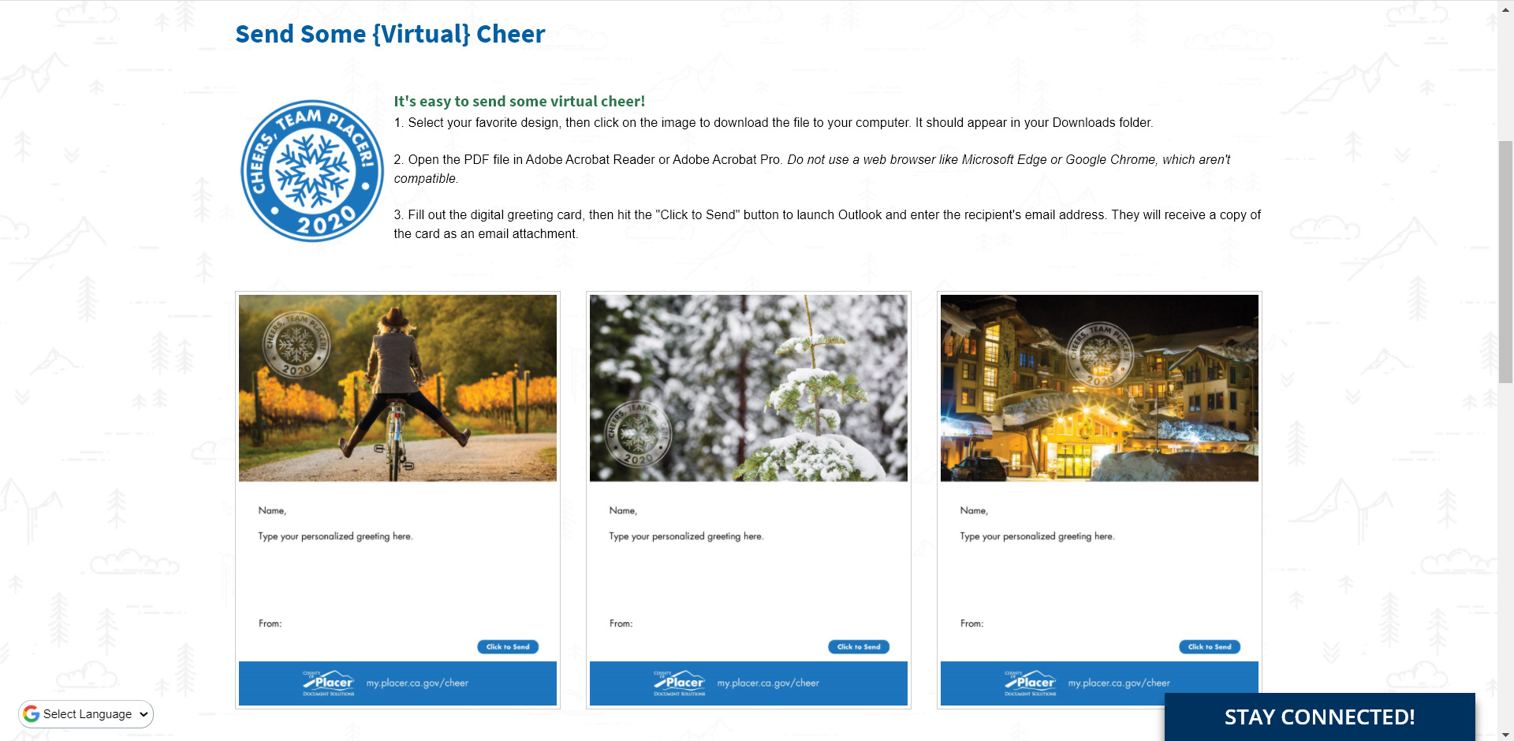Download the woman on bicycle greeting card

click(397, 500)
